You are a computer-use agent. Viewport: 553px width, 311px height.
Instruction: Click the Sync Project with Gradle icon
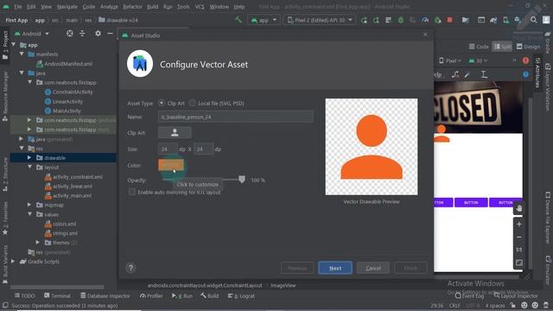493,20
